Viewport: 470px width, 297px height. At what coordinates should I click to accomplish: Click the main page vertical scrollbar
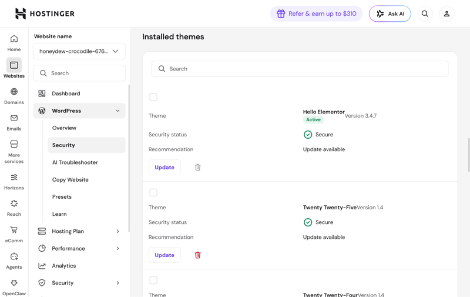point(469,155)
